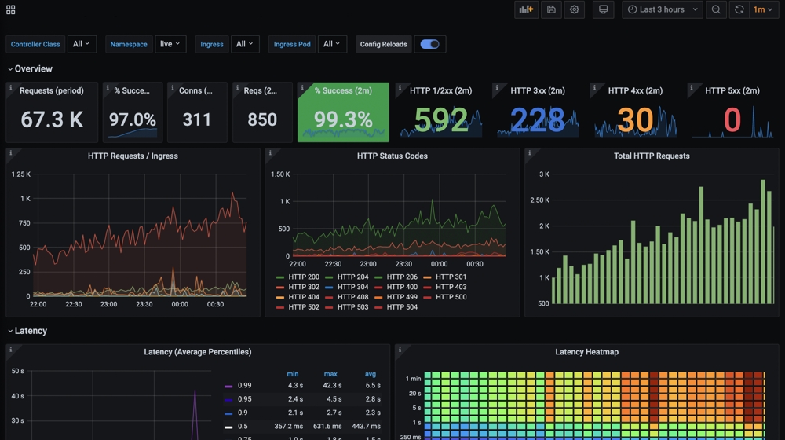The width and height of the screenshot is (785, 440).
Task: Click the 99.3% success stat value
Action: (x=343, y=119)
